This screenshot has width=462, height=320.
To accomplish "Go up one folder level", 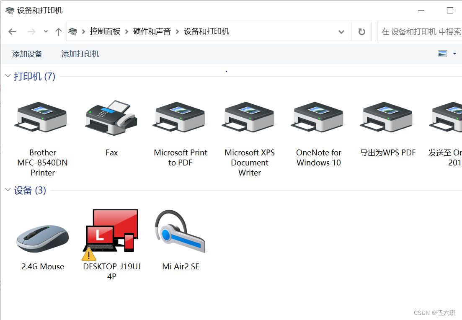I will (58, 31).
